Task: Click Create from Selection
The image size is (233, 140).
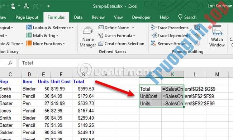Action: (x=121, y=44)
